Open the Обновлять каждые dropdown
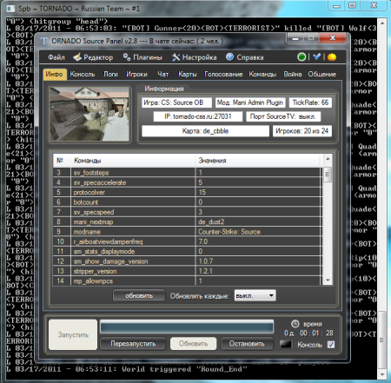 coord(255,295)
